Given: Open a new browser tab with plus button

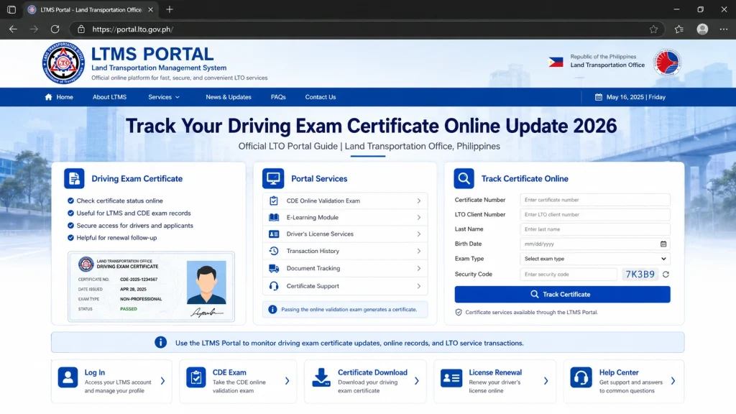Looking at the screenshot, I should (170, 9).
